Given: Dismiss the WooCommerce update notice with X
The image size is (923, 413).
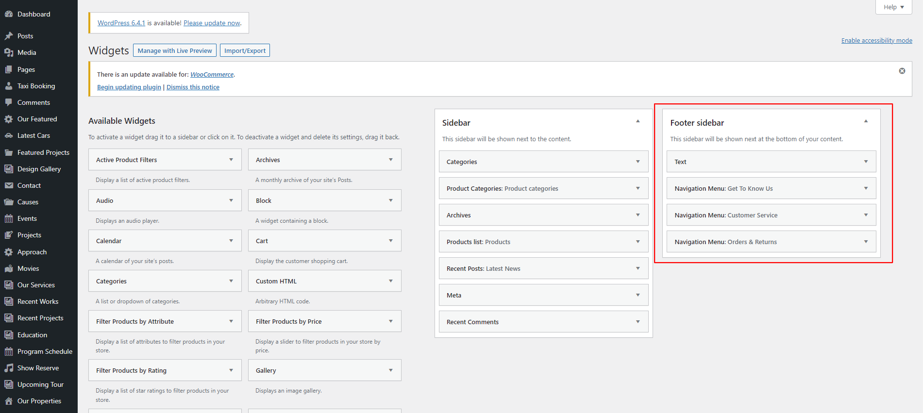Looking at the screenshot, I should (x=902, y=71).
